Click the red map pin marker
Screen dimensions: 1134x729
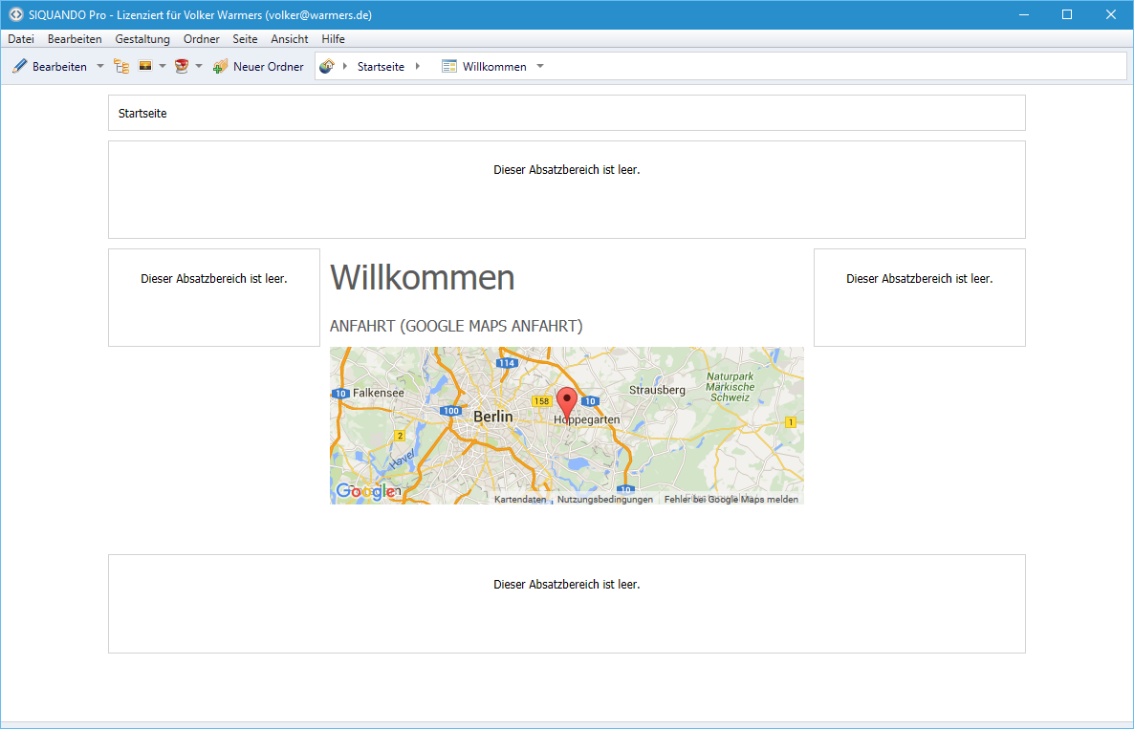(x=567, y=404)
